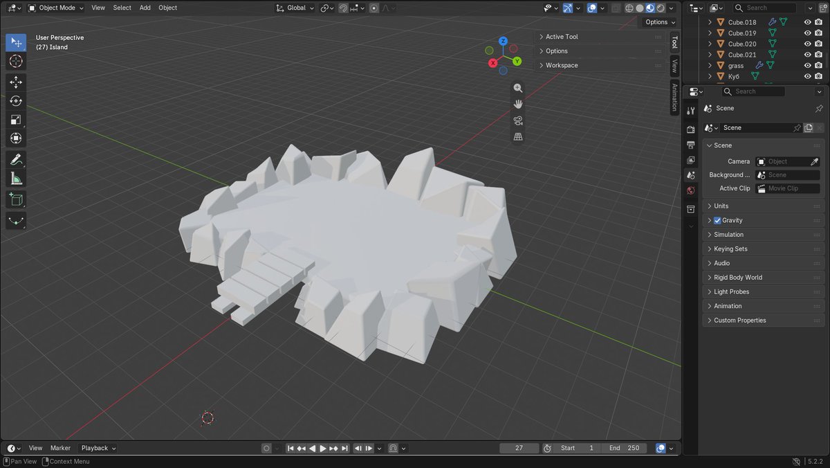
Task: Click the outliner Search field
Action: (764, 8)
